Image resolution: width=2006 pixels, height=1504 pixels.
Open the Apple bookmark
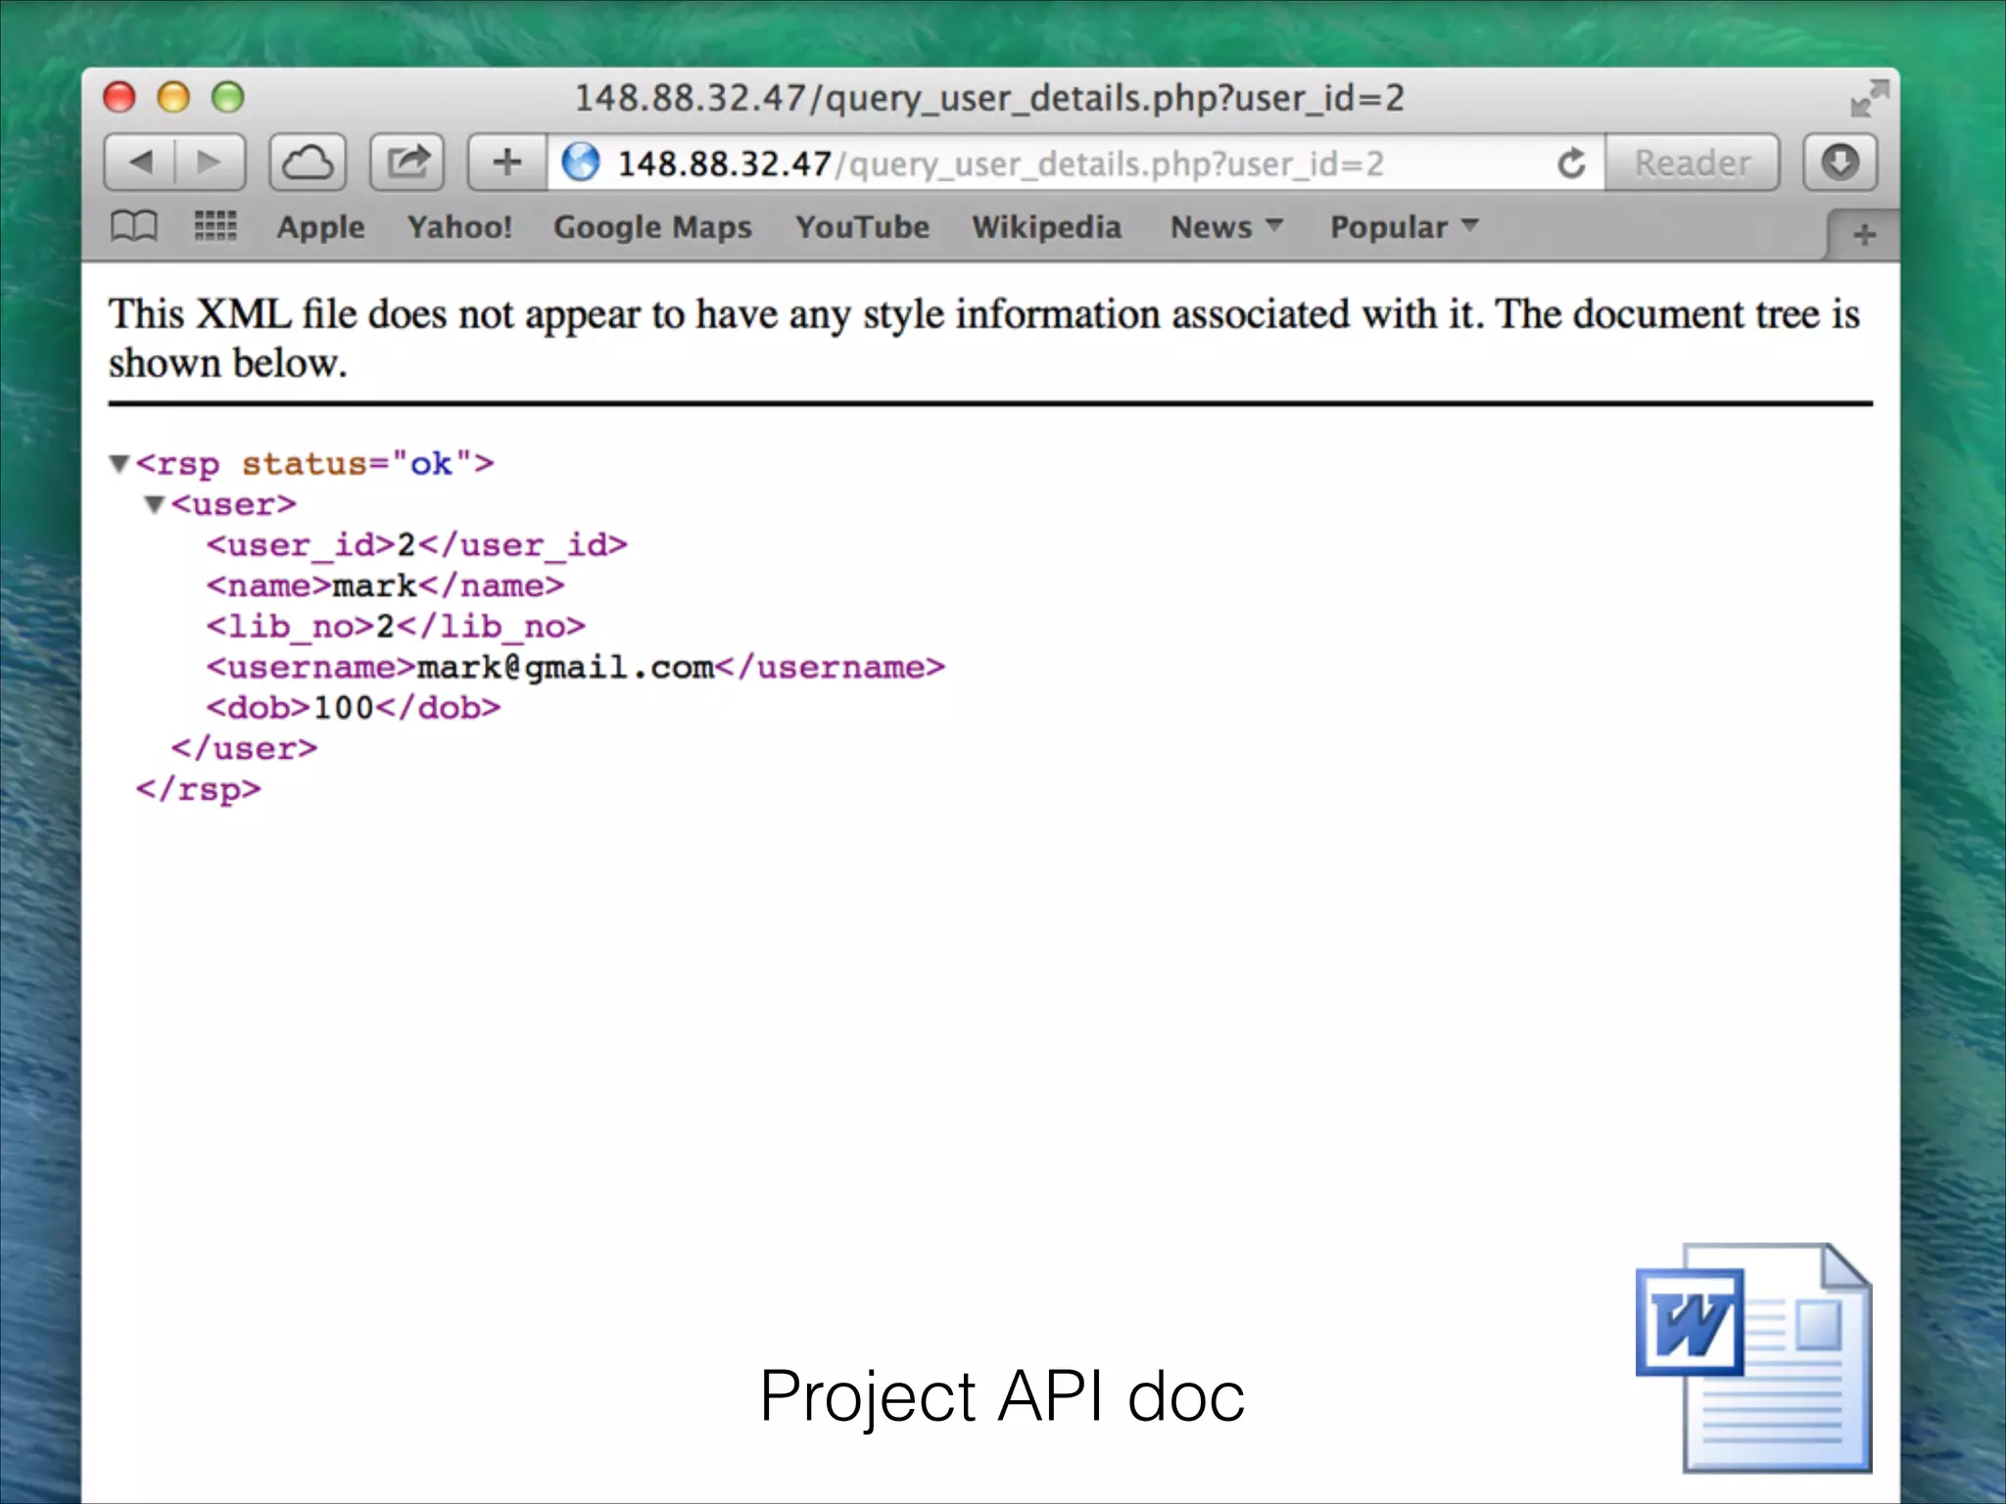click(x=320, y=227)
